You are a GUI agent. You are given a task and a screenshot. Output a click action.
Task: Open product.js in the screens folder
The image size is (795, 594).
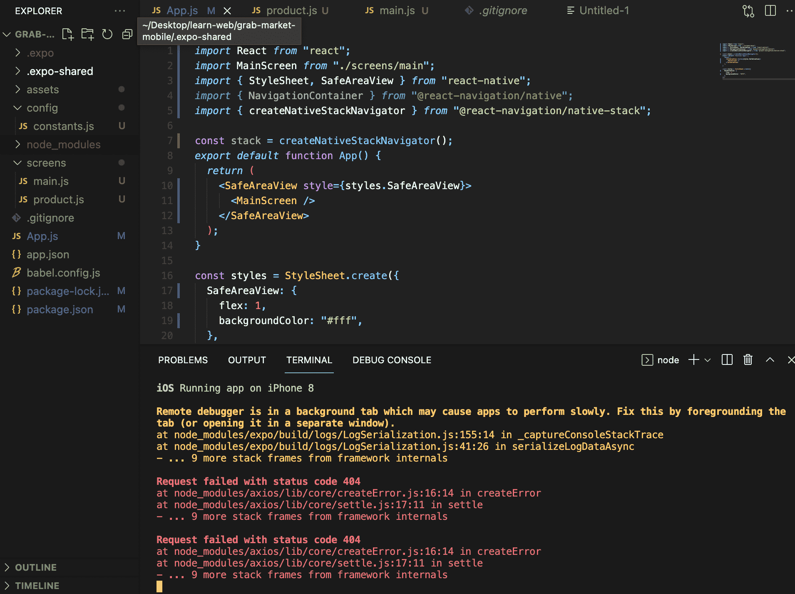58,200
